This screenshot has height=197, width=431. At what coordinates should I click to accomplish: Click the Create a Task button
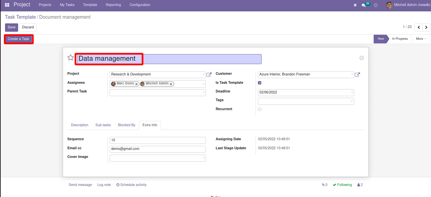coord(18,39)
